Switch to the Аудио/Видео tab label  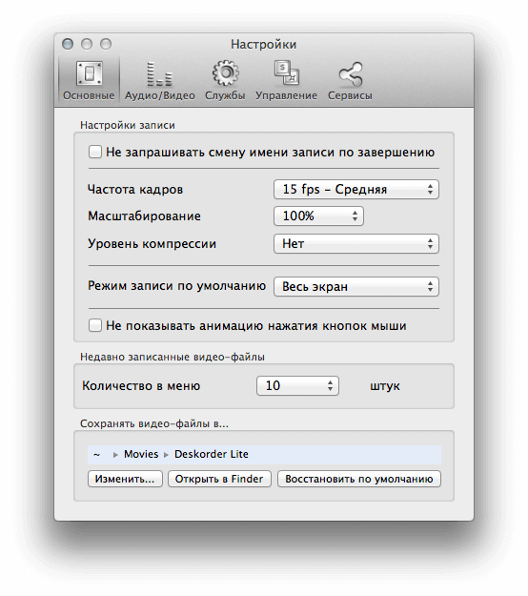pyautogui.click(x=160, y=95)
